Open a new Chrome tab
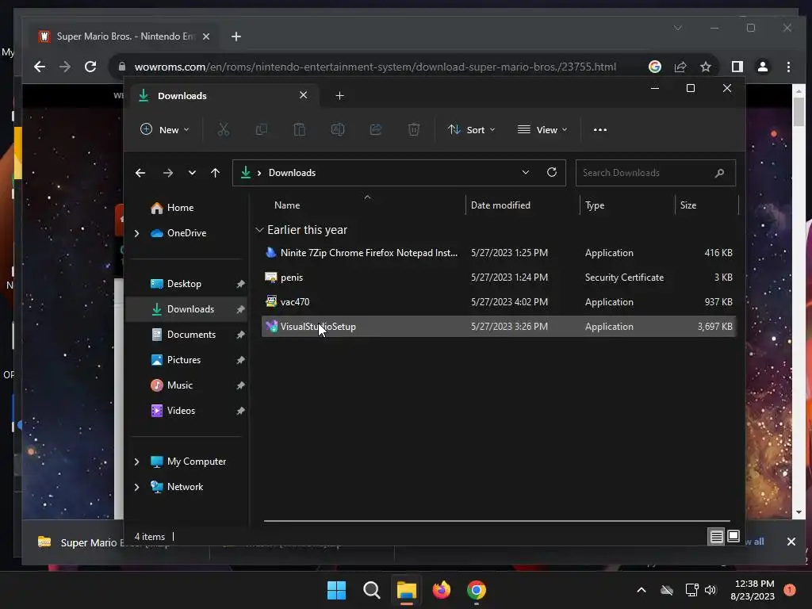This screenshot has height=609, width=812. [236, 36]
